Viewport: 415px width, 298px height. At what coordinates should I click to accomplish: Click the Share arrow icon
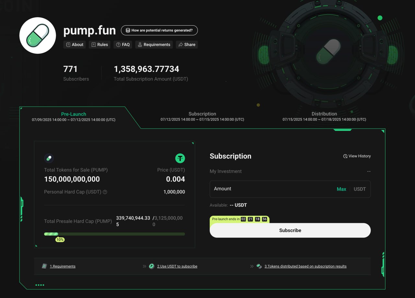pos(181,45)
